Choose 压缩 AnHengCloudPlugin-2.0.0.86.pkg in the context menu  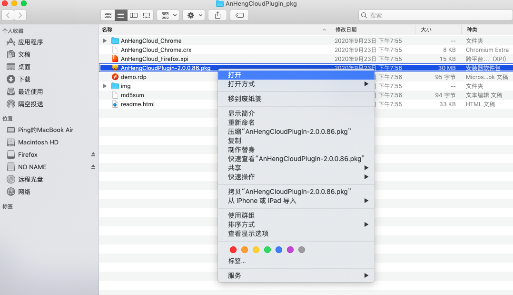point(296,132)
